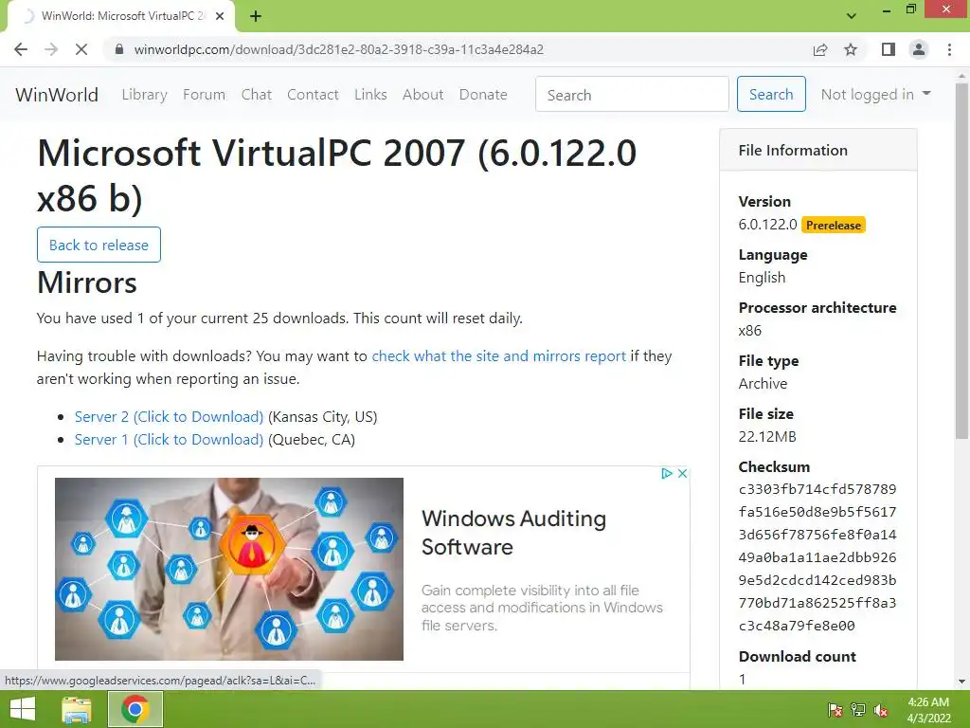This screenshot has width=970, height=728.
Task: Open Chrome side panel icon
Action: click(889, 49)
